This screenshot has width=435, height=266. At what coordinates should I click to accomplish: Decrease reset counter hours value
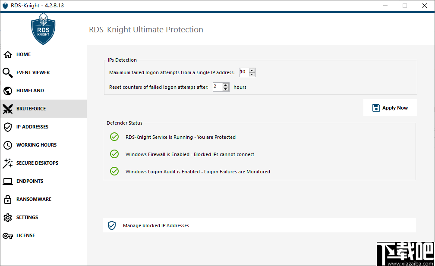click(x=226, y=89)
